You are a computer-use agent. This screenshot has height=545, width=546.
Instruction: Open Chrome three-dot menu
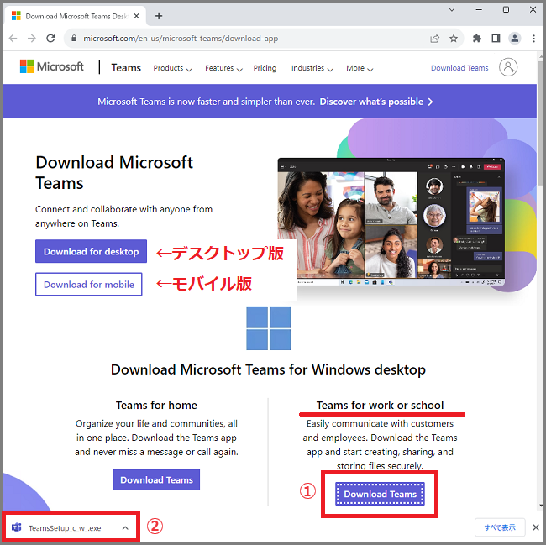(533, 39)
